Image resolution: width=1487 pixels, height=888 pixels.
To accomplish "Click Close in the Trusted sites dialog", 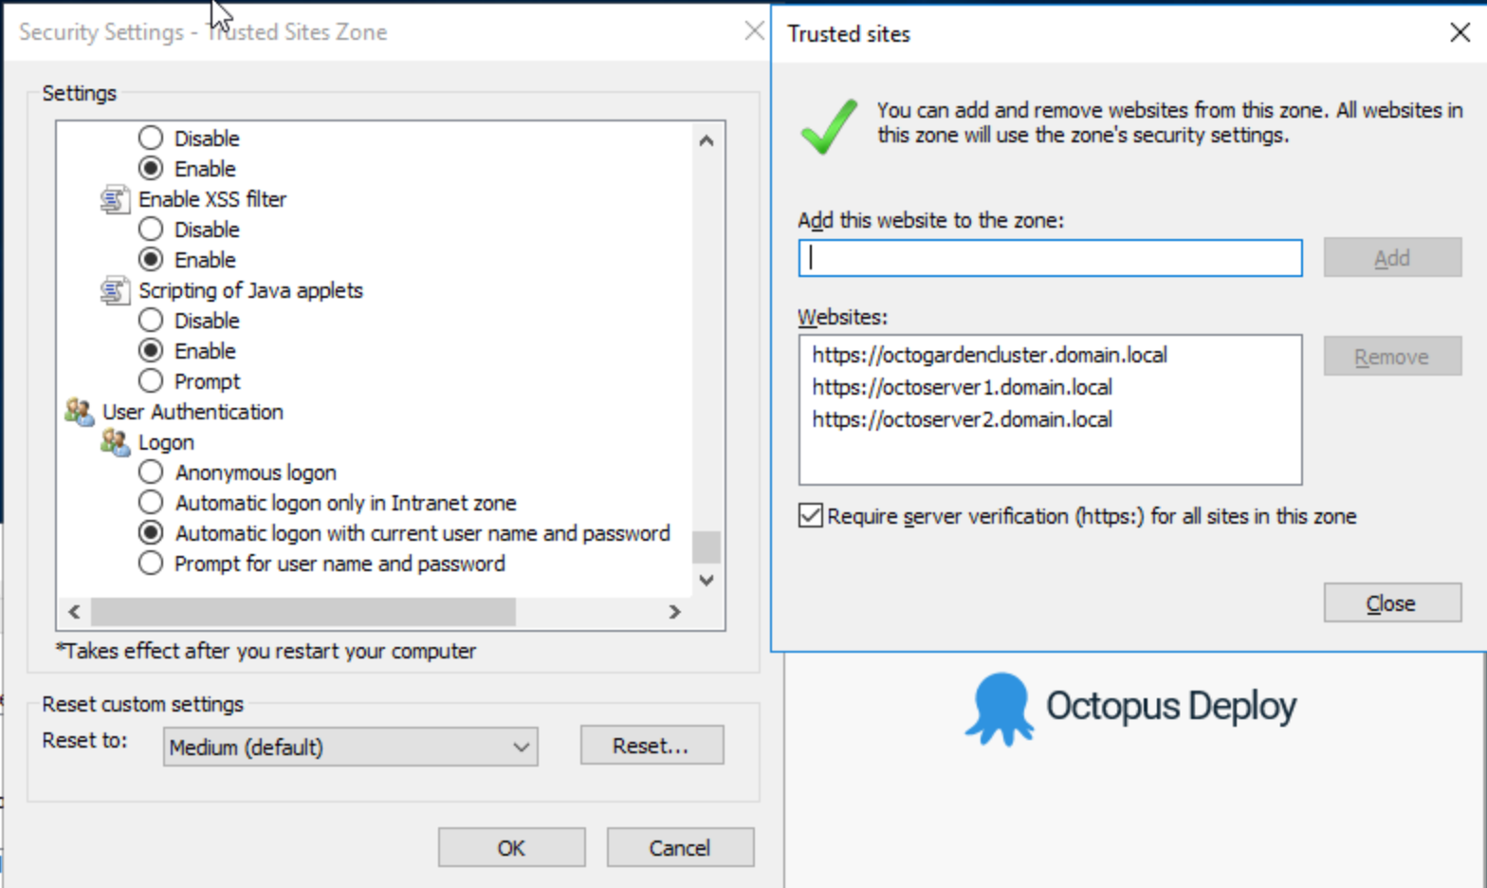I will (1391, 602).
